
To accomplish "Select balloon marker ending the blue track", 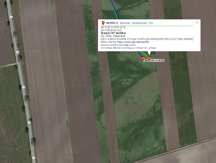I will pos(143,58).
